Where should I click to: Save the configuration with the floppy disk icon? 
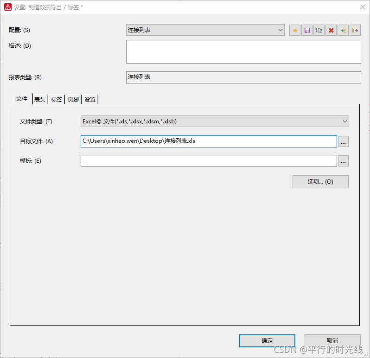click(x=306, y=30)
